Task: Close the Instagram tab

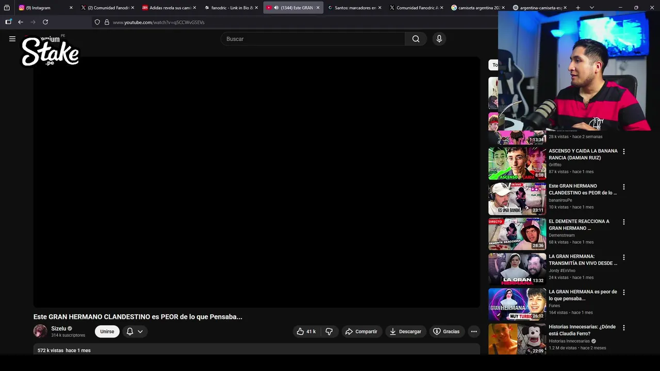Action: [71, 8]
